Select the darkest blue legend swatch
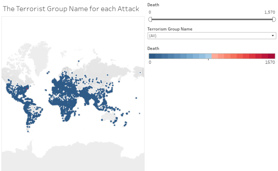Screen dimensions: 278x171 point(152,56)
